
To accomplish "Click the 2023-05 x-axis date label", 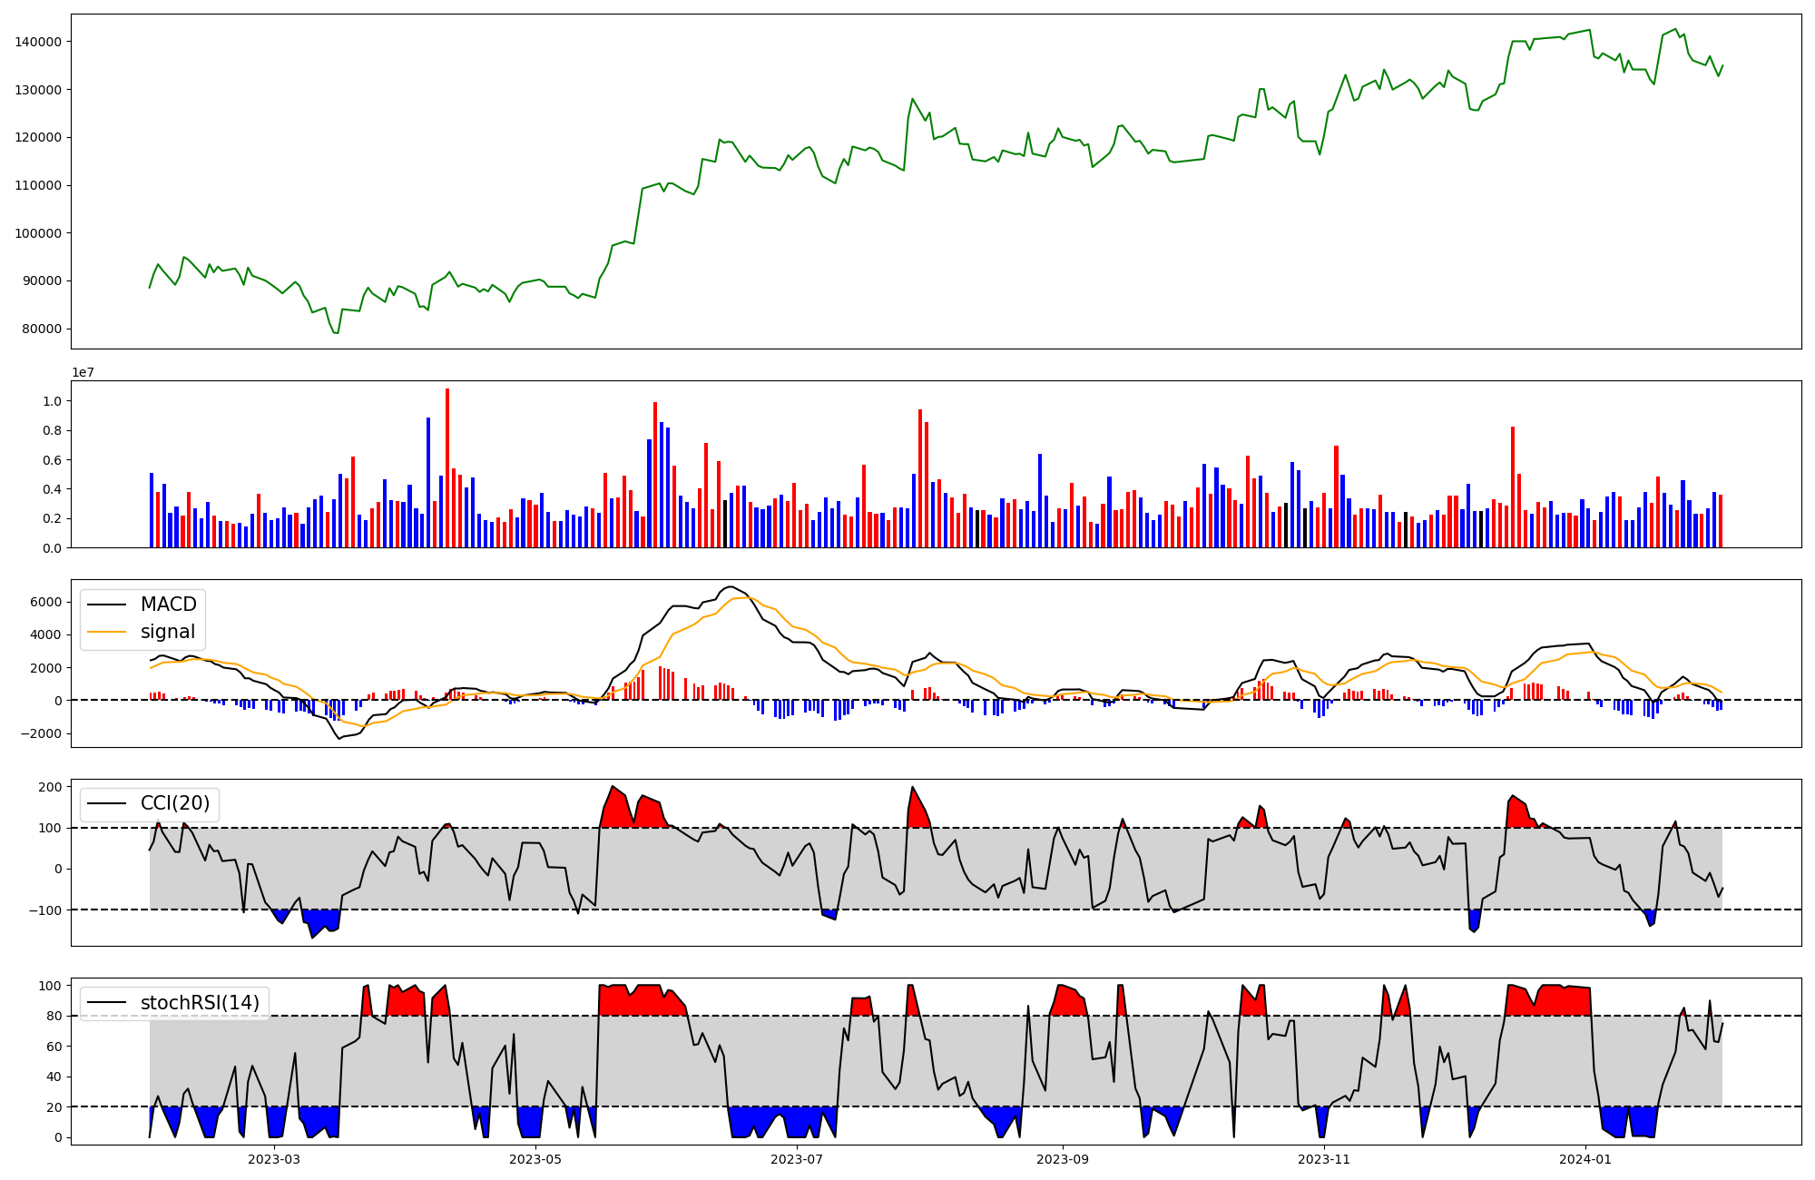I will point(535,1159).
